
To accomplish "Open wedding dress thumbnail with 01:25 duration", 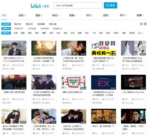I will [133, 48].
